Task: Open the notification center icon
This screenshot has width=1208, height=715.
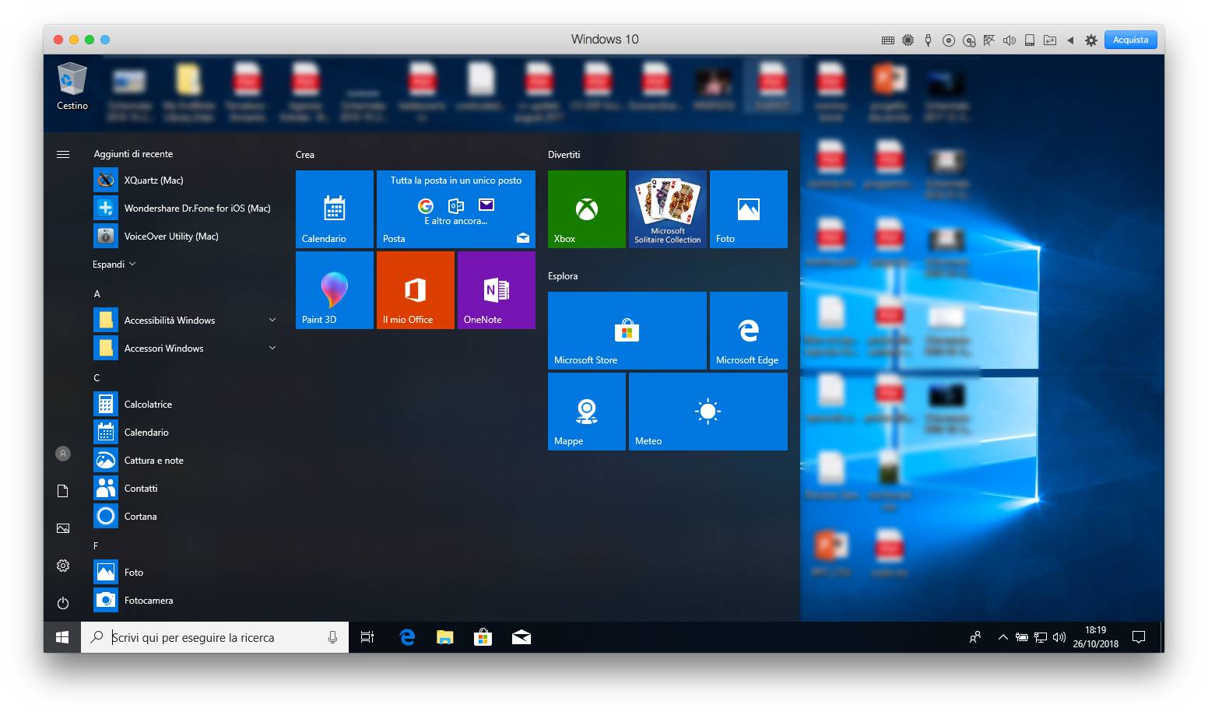Action: tap(1139, 637)
